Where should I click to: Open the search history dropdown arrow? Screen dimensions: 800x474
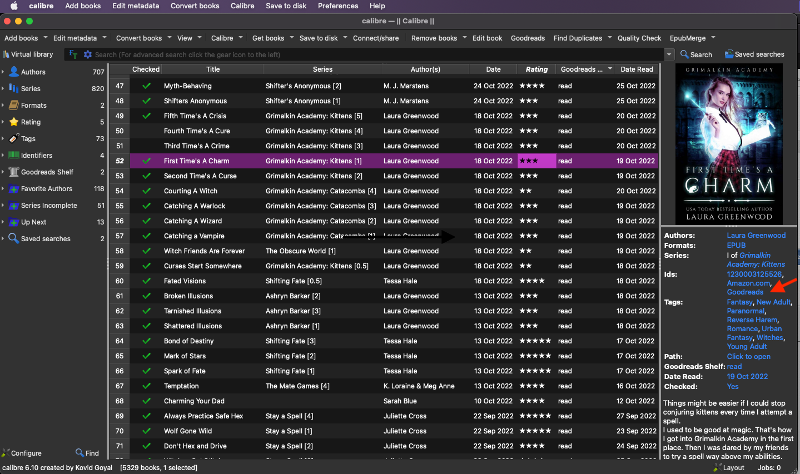click(x=669, y=54)
